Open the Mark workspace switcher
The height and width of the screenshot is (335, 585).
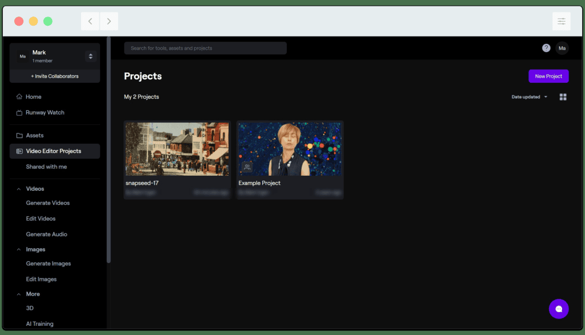(90, 56)
